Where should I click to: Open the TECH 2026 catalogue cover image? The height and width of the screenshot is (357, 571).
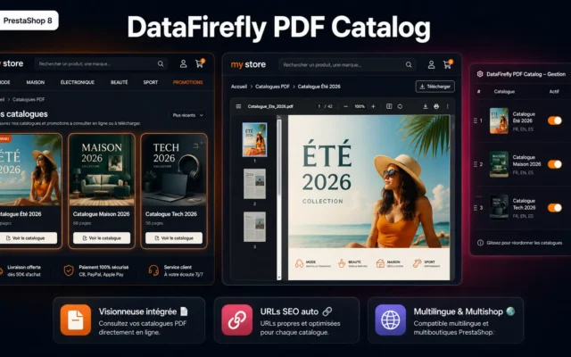(174, 170)
